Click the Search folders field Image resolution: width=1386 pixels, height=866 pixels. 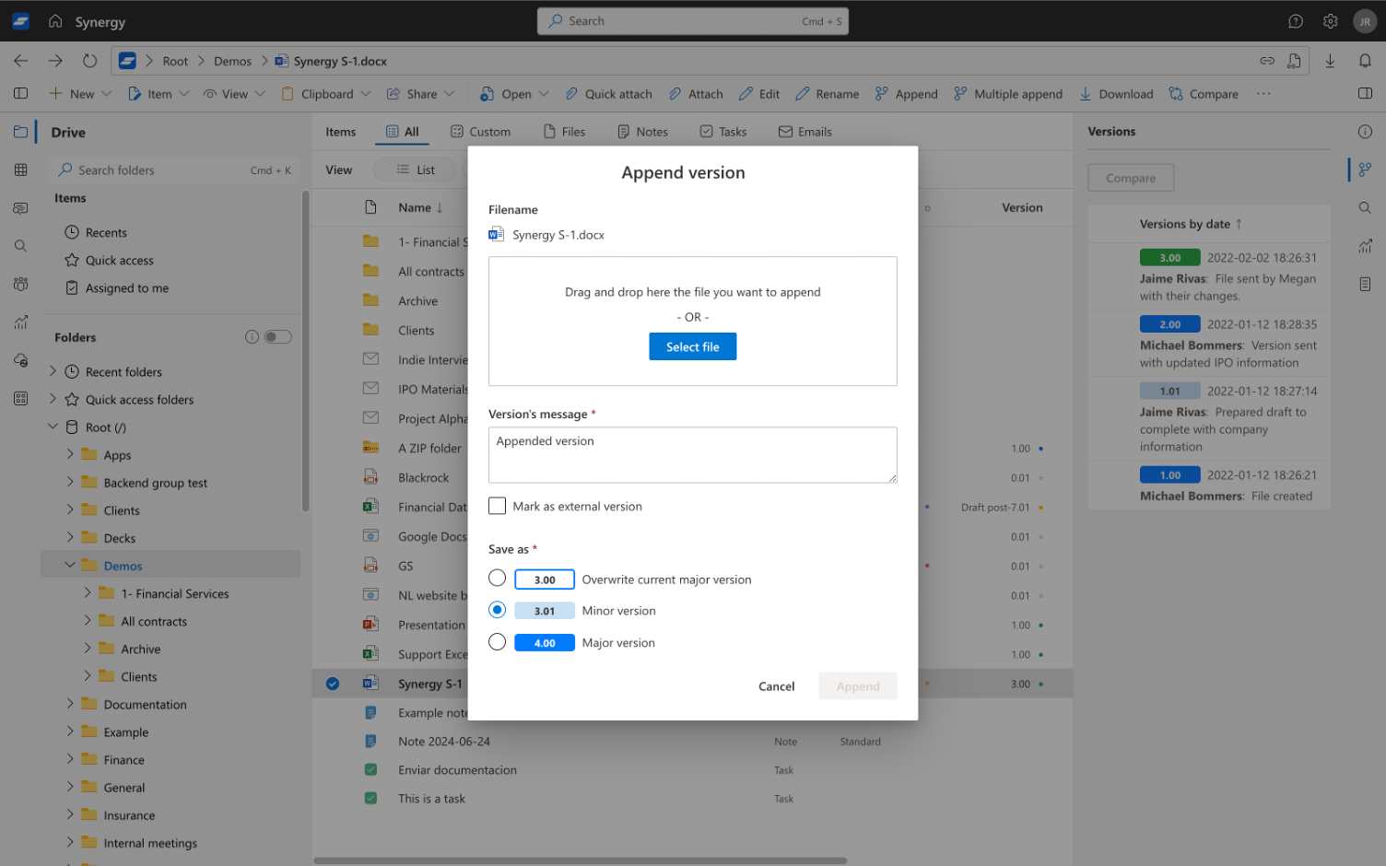pos(175,170)
